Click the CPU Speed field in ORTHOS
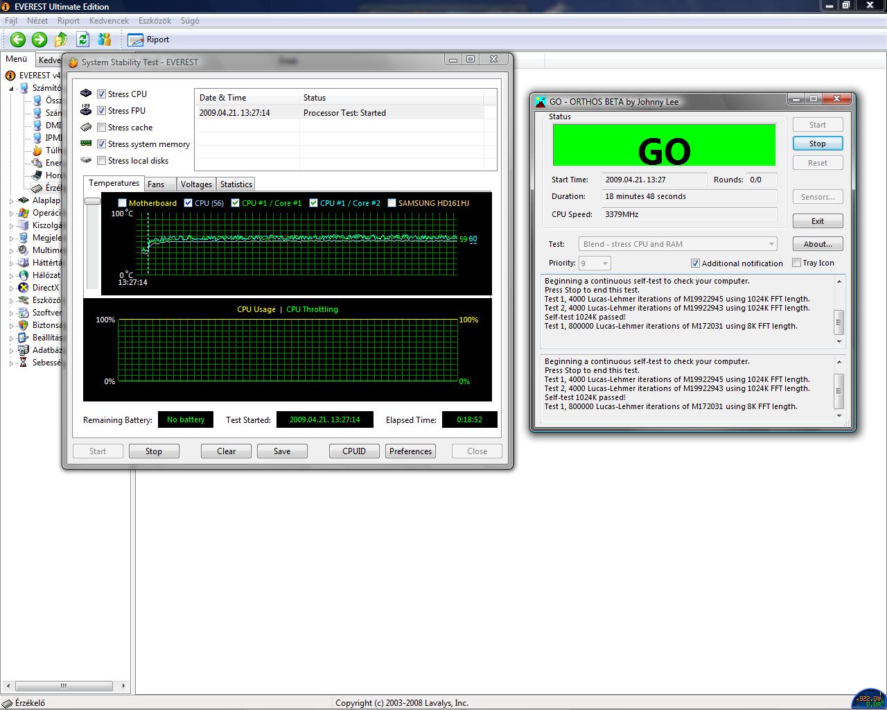Image resolution: width=887 pixels, height=710 pixels. tap(689, 214)
